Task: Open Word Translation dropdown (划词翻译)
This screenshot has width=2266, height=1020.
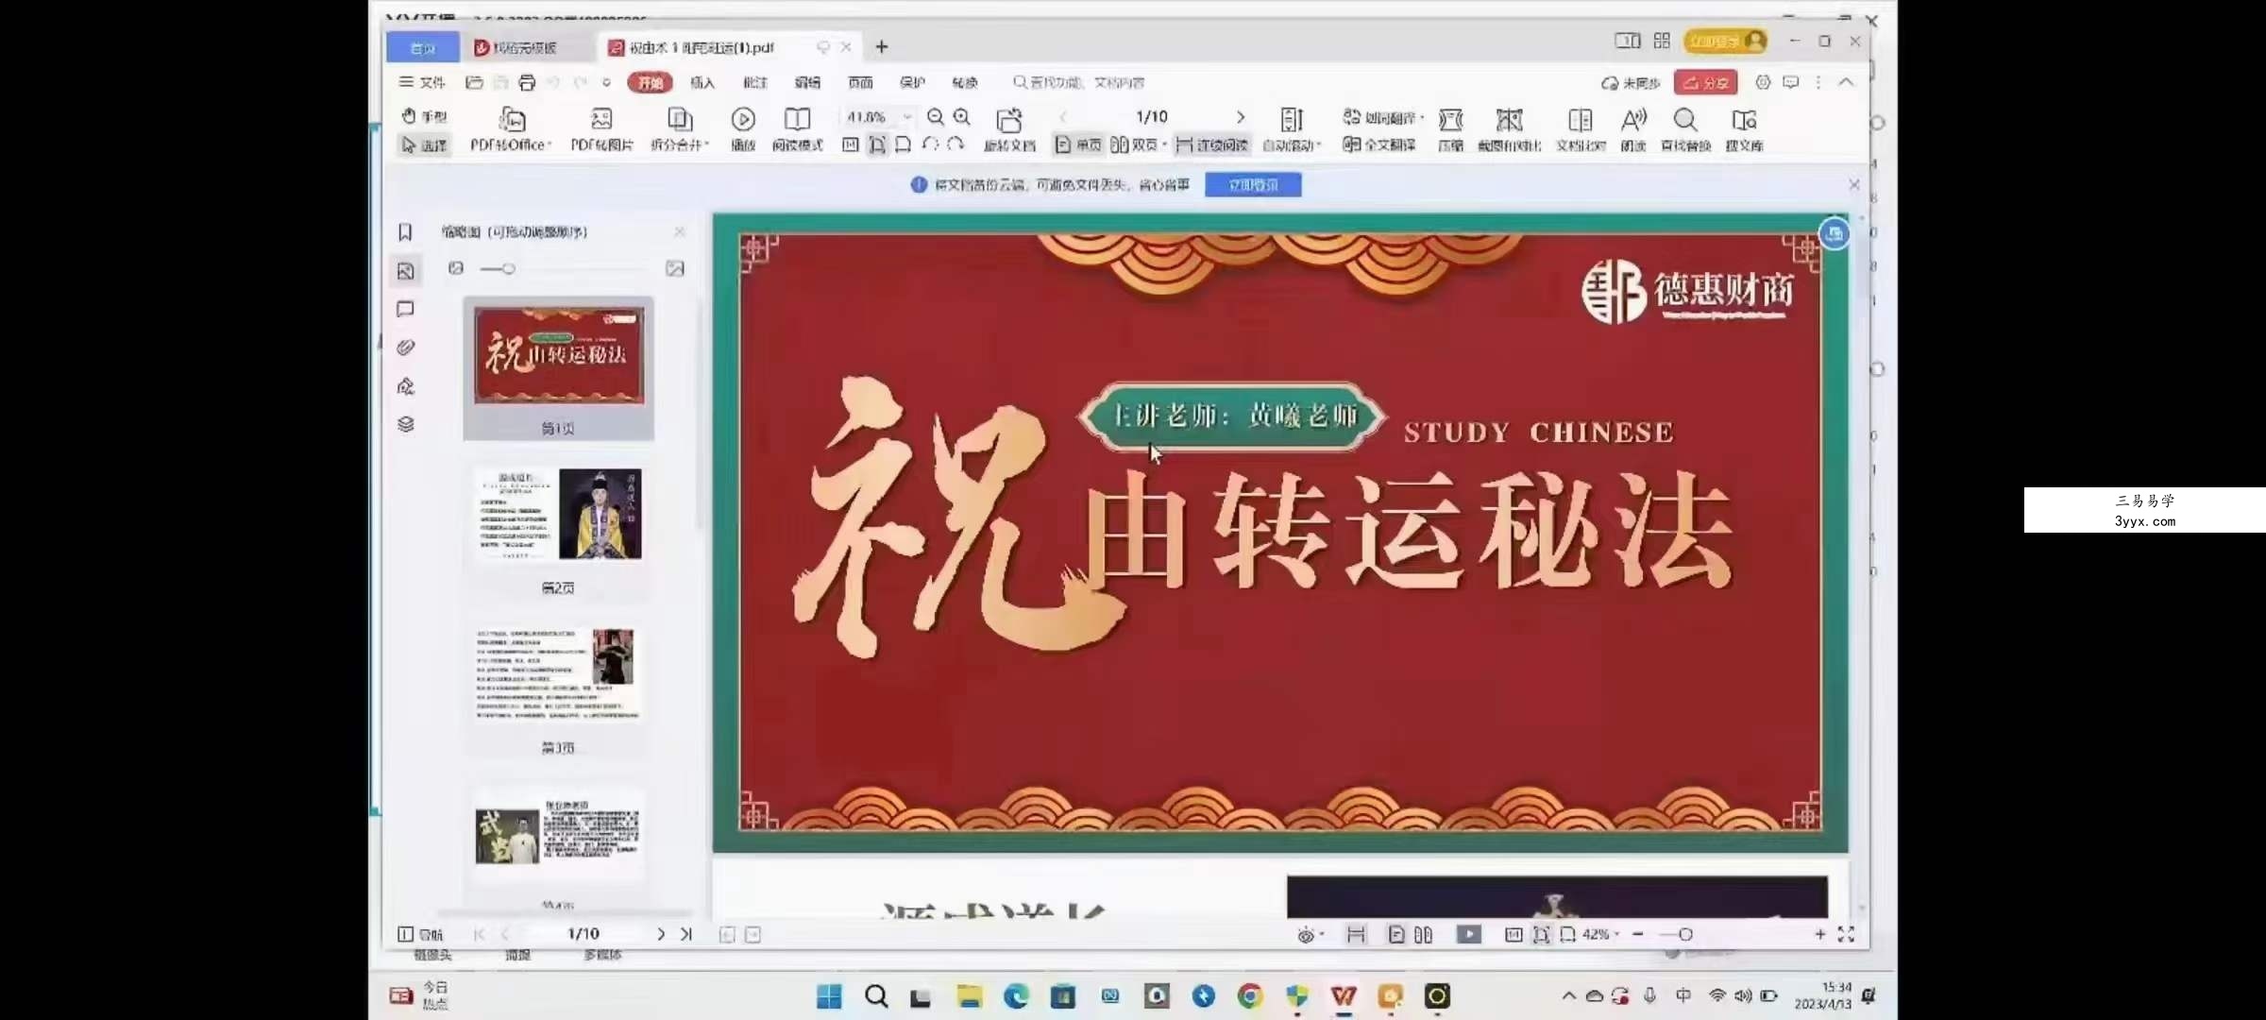Action: (x=1383, y=116)
